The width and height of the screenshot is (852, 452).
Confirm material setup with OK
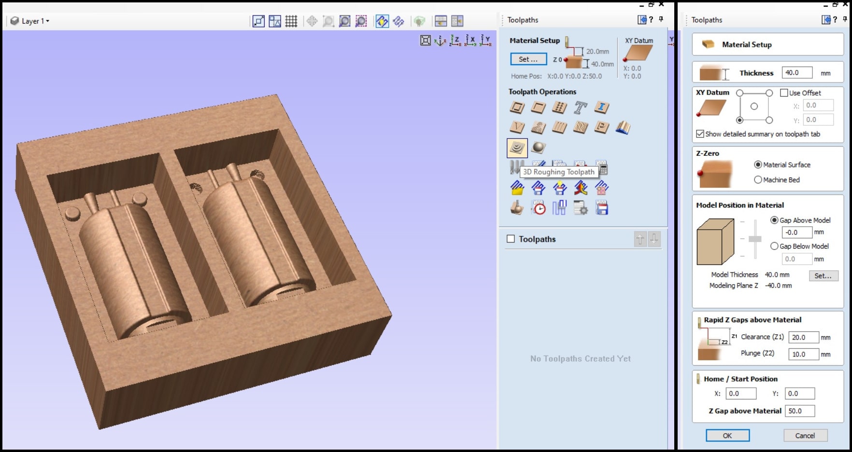point(727,435)
